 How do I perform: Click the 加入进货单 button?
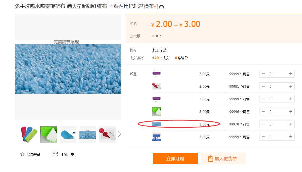pyautogui.click(x=223, y=159)
